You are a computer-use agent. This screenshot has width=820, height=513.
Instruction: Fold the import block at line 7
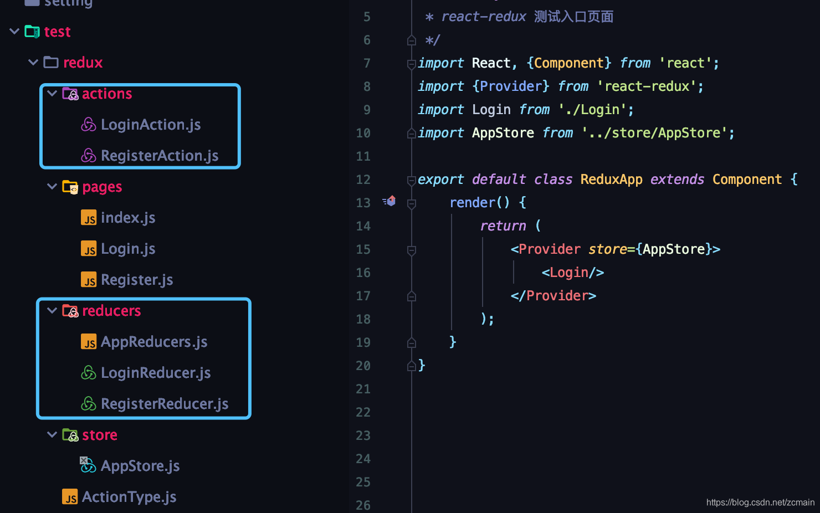412,64
